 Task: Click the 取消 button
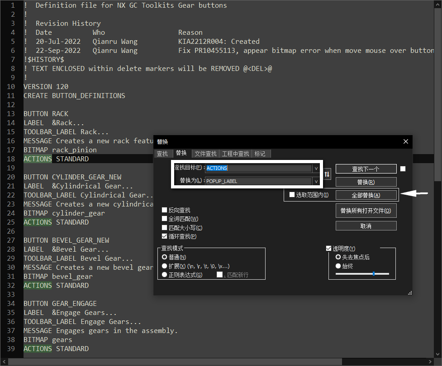366,226
